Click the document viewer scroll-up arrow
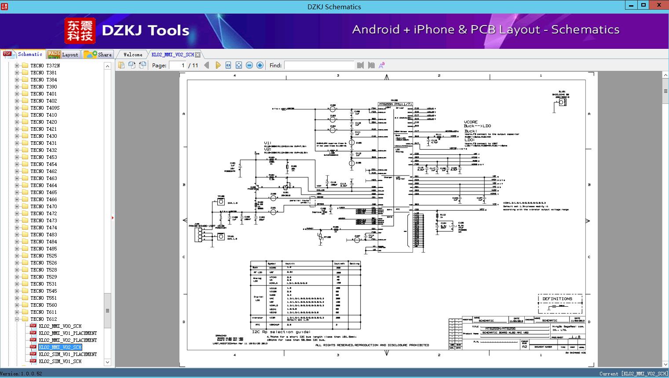This screenshot has height=378, width=669. pos(665,75)
